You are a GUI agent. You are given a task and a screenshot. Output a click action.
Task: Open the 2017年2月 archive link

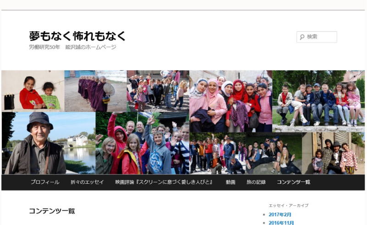(280, 214)
